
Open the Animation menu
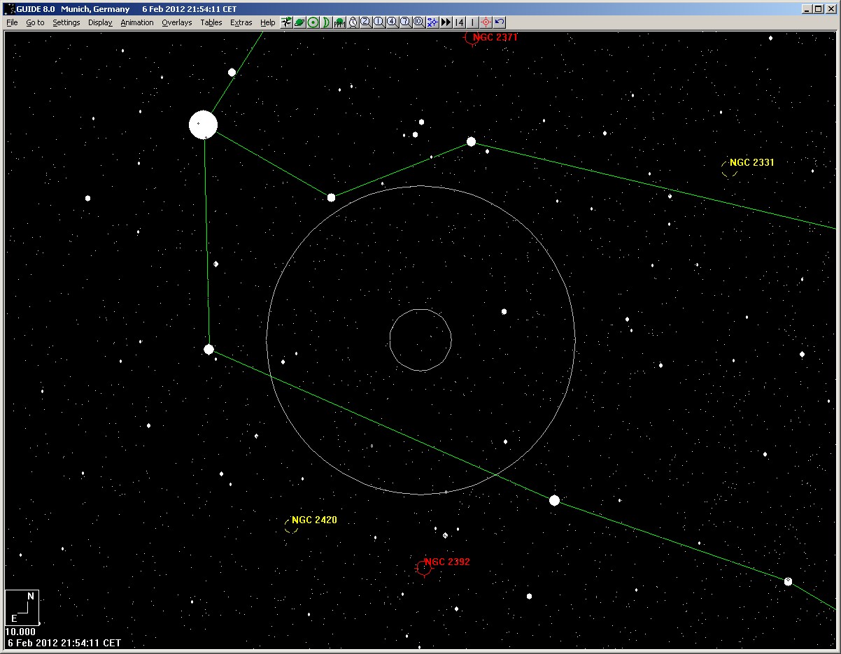[136, 22]
